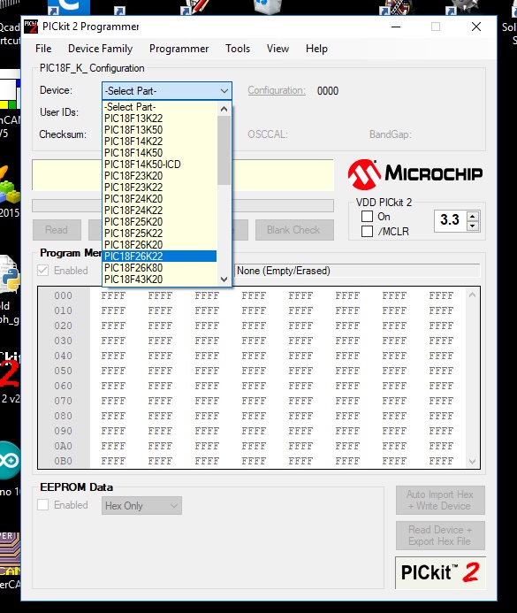Click the PICkit 2 logo at bottom right
The width and height of the screenshot is (517, 613).
(440, 572)
